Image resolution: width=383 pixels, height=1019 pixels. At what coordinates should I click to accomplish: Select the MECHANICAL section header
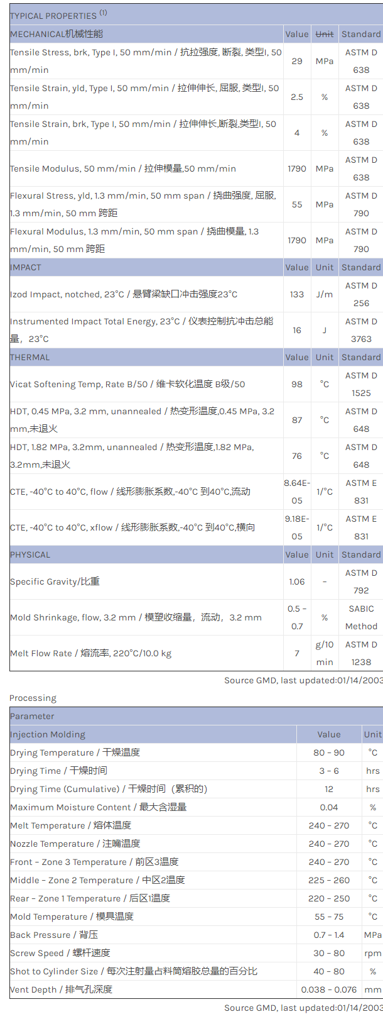coord(57,34)
